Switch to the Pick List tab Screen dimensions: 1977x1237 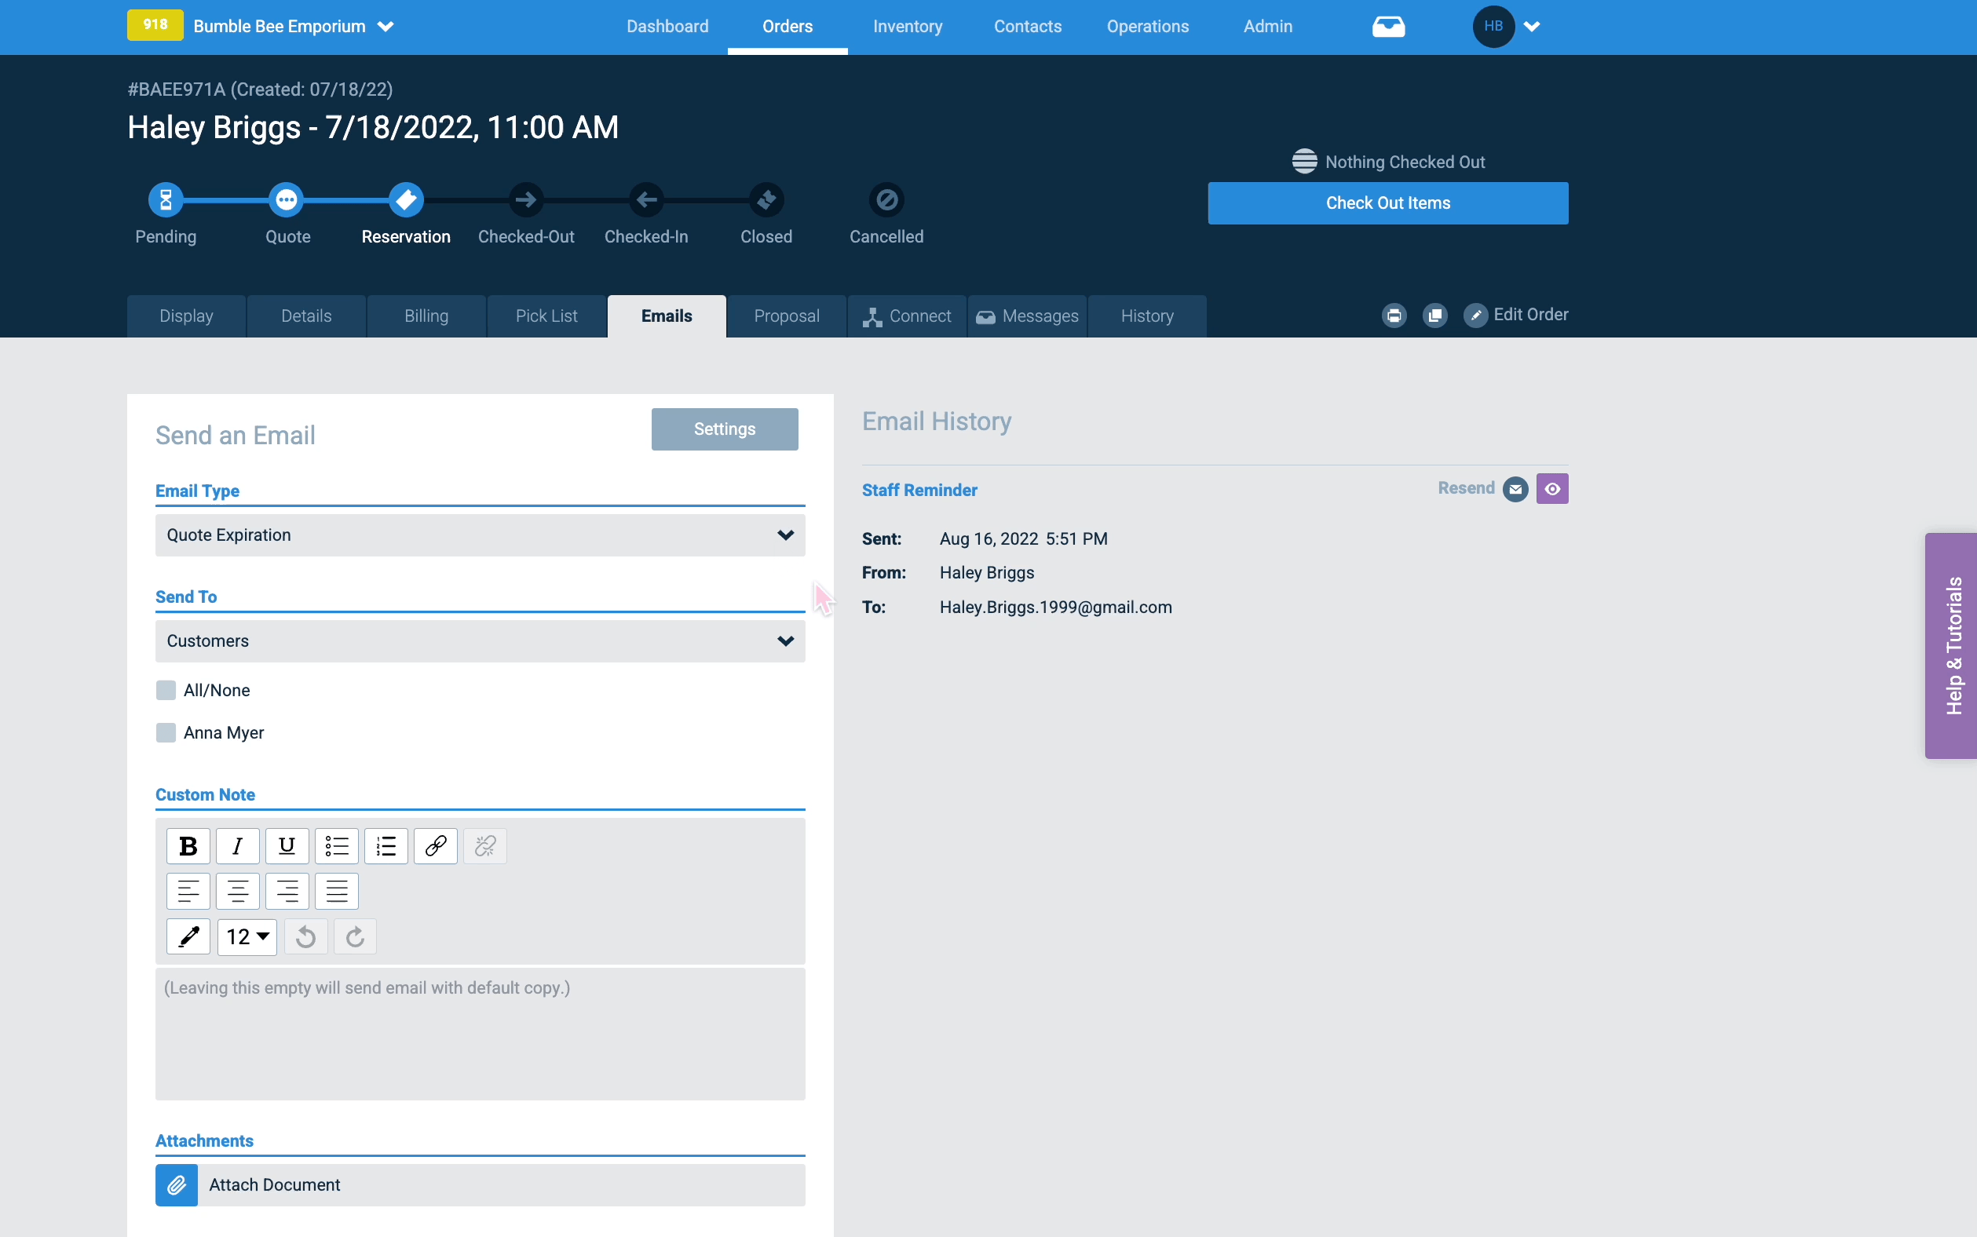coord(546,316)
